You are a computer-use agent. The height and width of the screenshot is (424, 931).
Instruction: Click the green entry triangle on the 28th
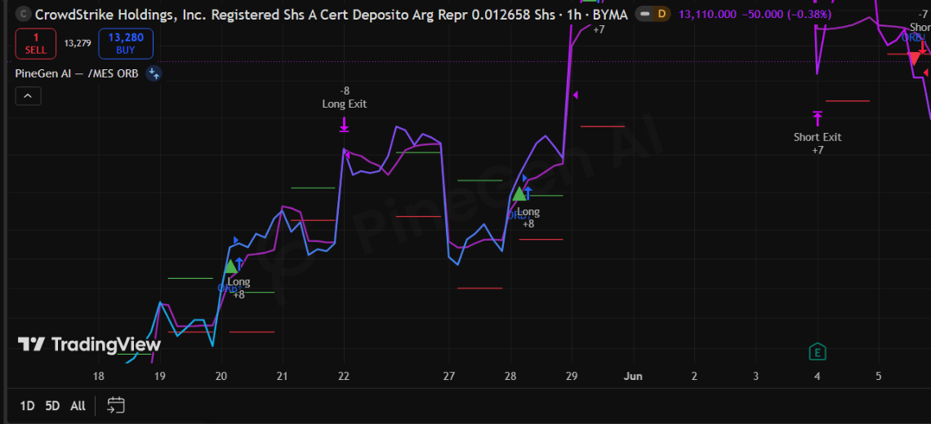(x=519, y=194)
